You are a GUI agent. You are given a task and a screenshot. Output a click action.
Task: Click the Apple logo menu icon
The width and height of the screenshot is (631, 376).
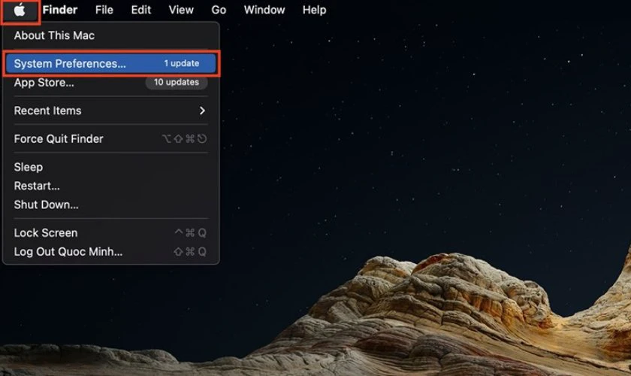(20, 10)
